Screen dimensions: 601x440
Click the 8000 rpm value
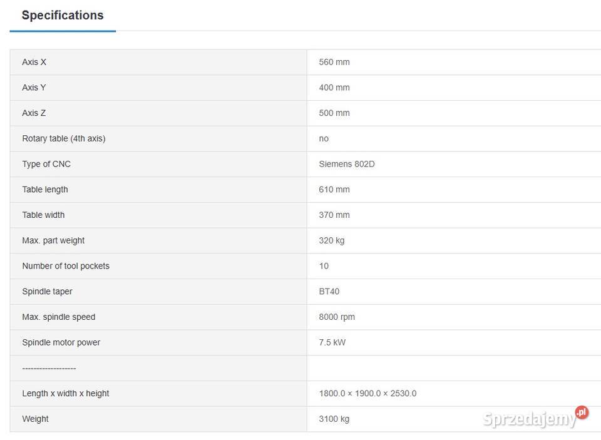pyautogui.click(x=337, y=317)
